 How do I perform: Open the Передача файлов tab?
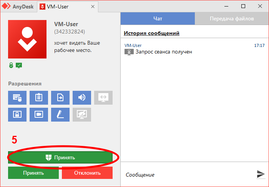pos(232,18)
